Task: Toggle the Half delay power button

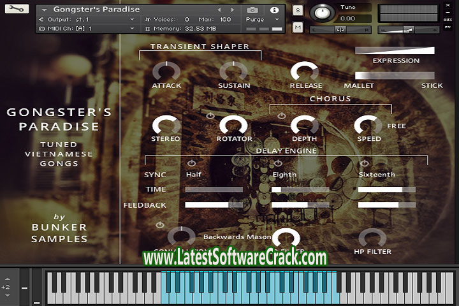Action: 191,163
